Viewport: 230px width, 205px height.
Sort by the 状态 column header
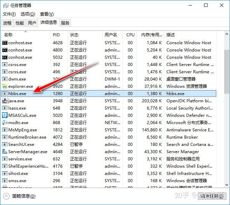click(85, 35)
